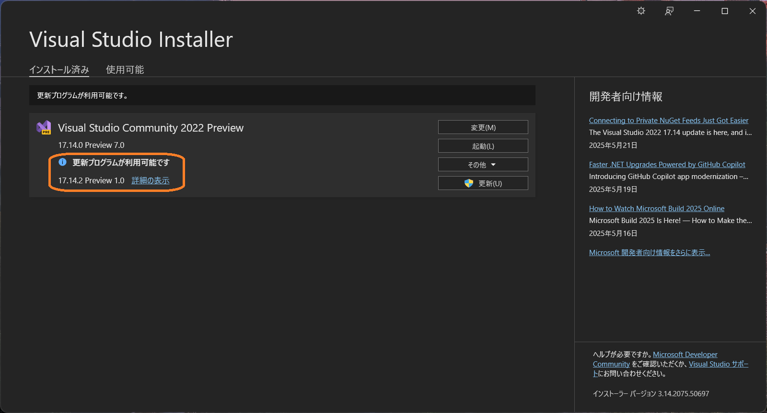Expand the その他 dropdown arrow

click(493, 165)
